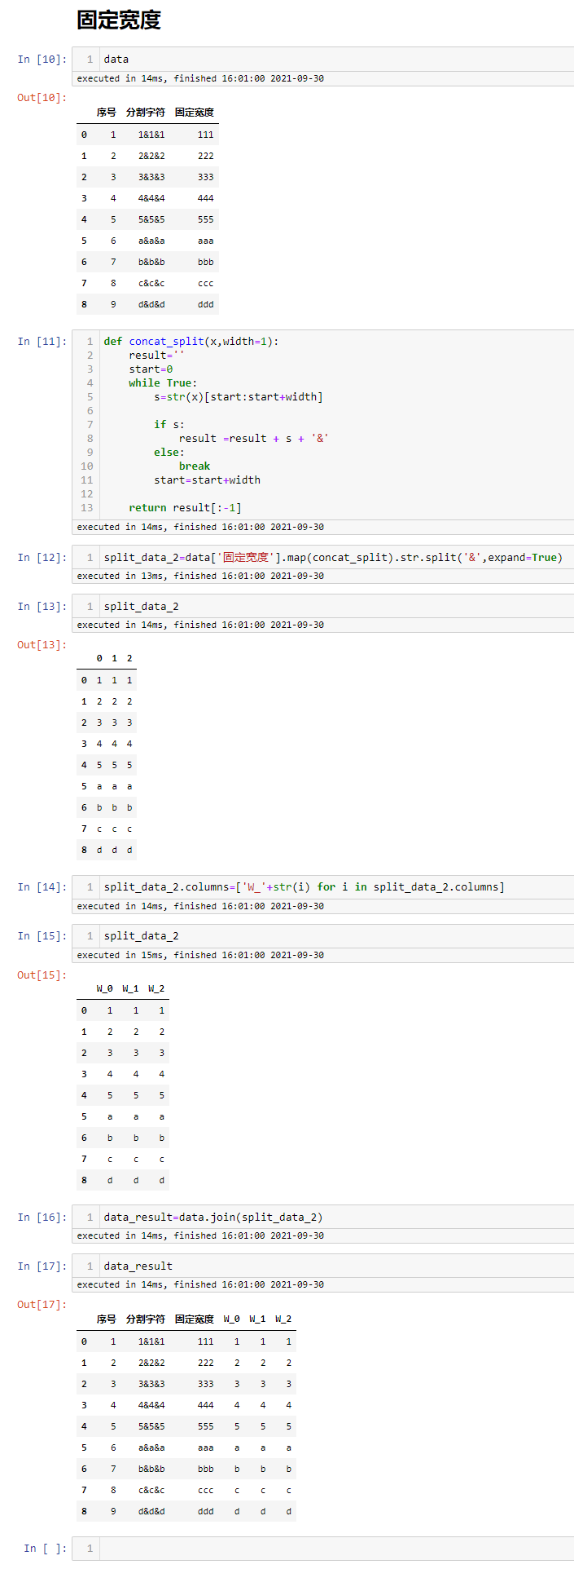The height and width of the screenshot is (1569, 574).
Task: Click the 固定宽度 heading at the top
Action: [119, 20]
